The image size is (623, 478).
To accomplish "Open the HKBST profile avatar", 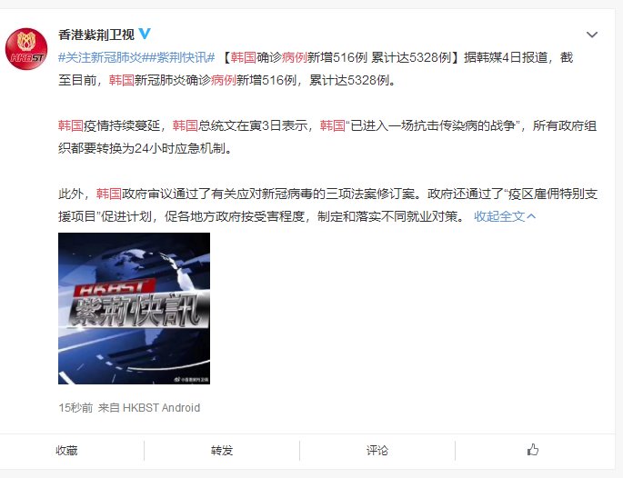I will [26, 49].
